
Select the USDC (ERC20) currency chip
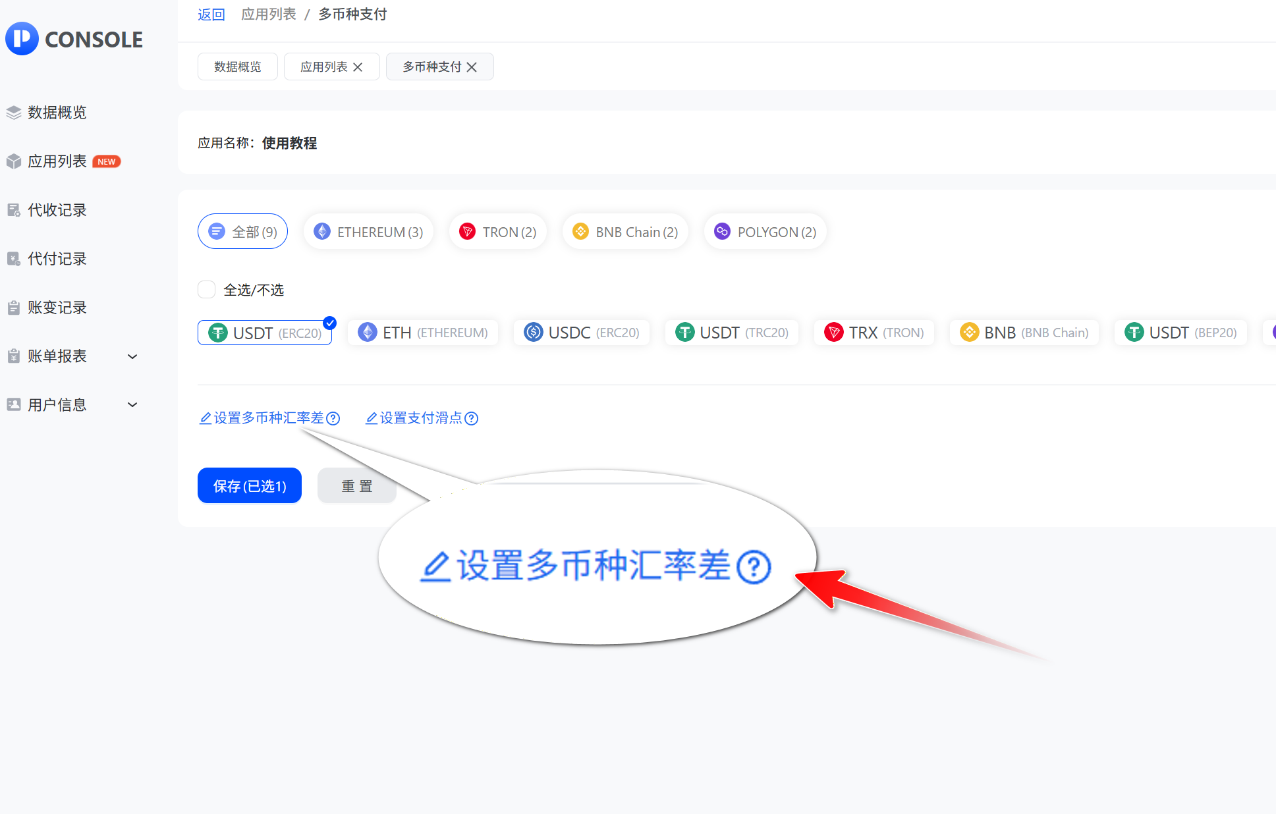(581, 333)
